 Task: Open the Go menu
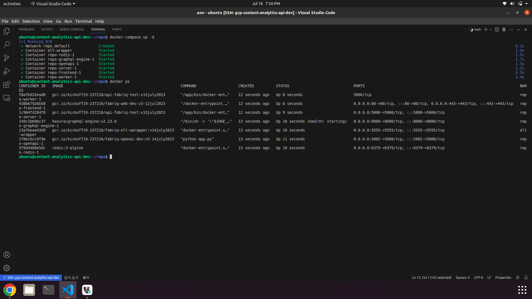pos(58,21)
